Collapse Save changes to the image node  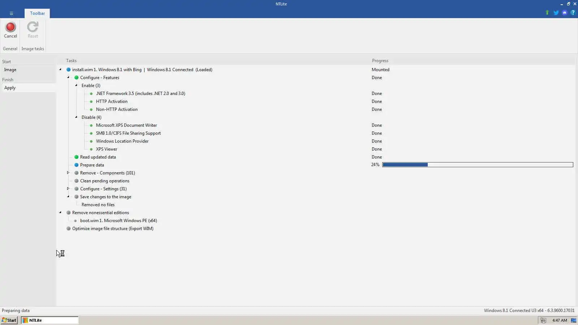pos(68,196)
